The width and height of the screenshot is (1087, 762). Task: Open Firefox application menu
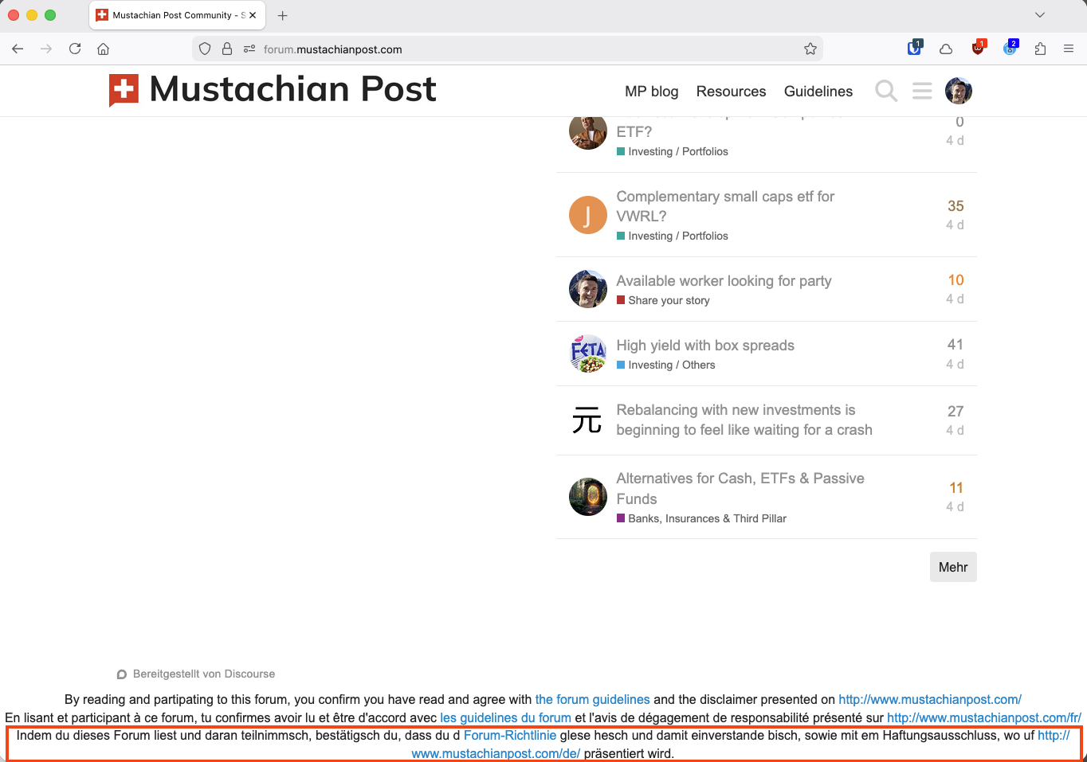click(1069, 49)
